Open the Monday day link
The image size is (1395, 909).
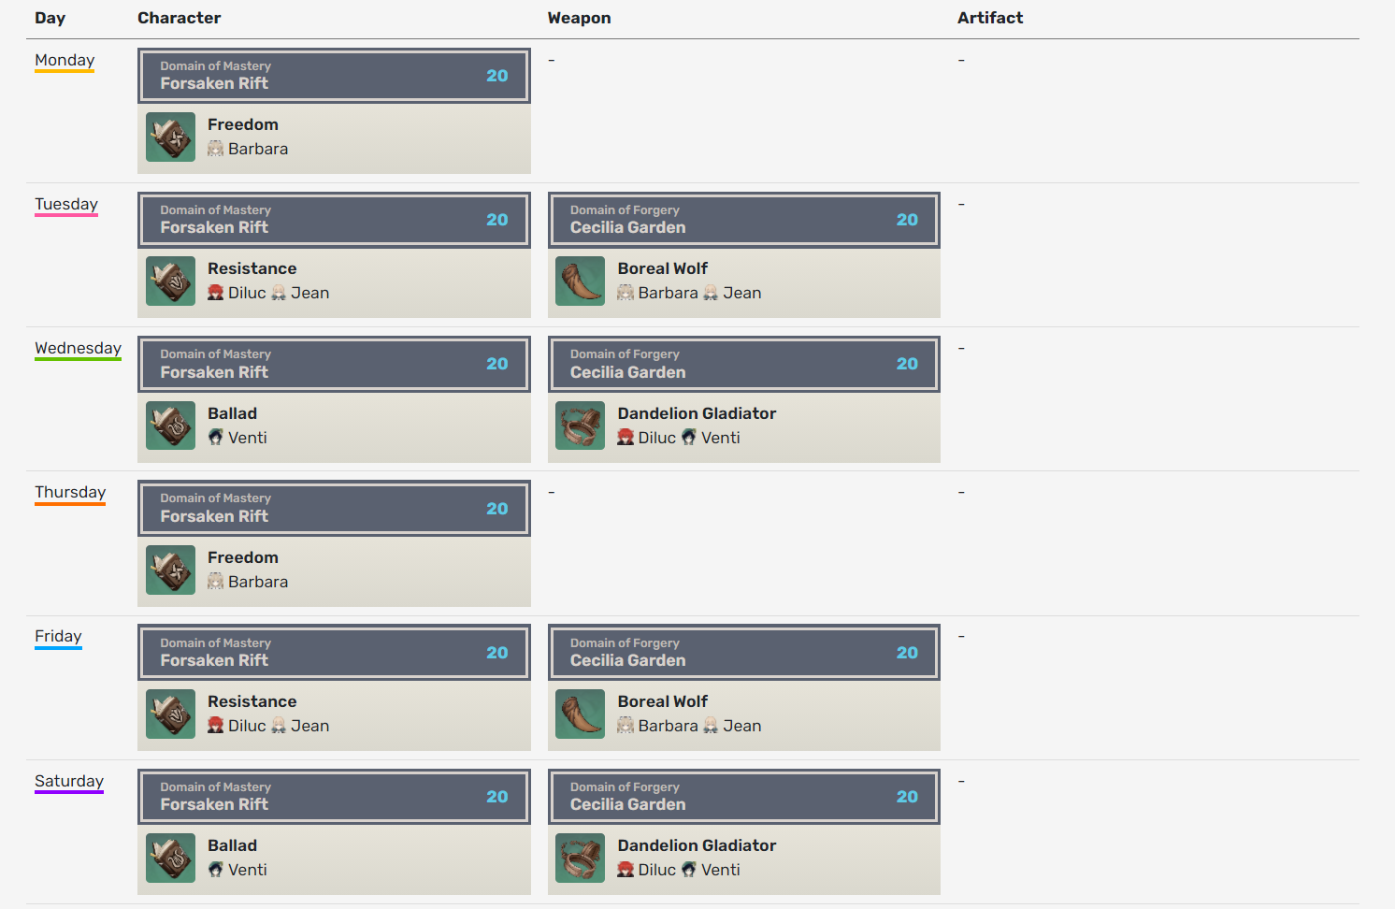pyautogui.click(x=65, y=61)
